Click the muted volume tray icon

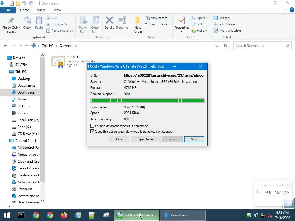click(x=270, y=215)
